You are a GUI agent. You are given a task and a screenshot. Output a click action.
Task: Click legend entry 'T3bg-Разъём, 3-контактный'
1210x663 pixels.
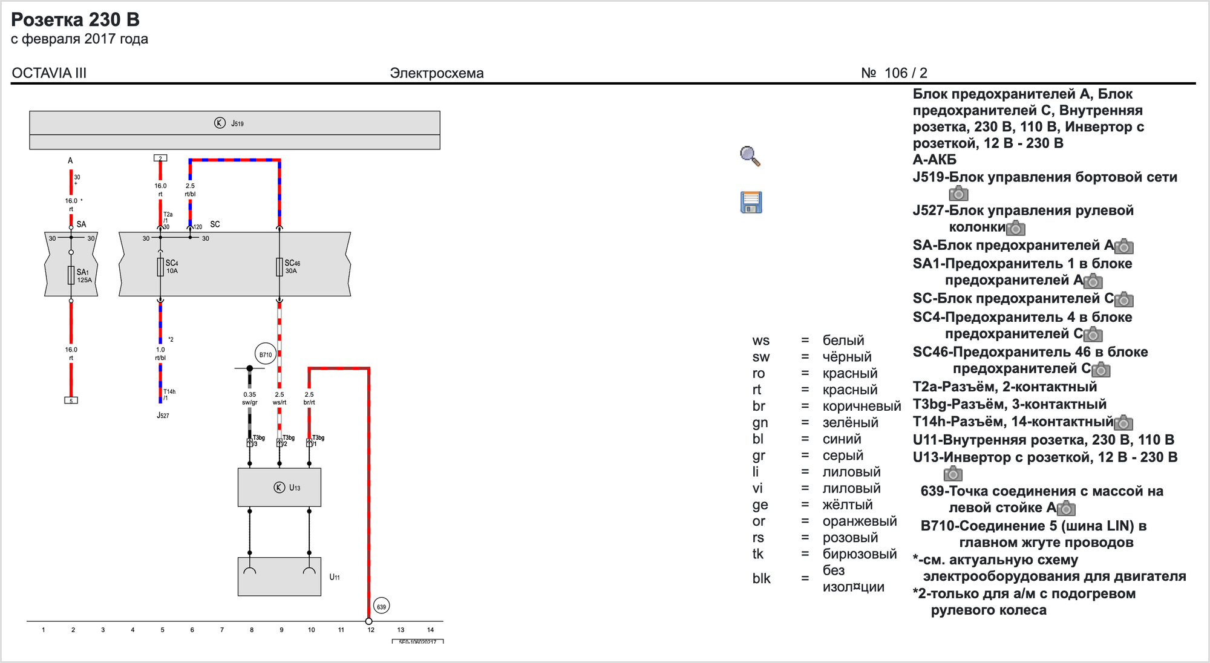pos(1010,404)
